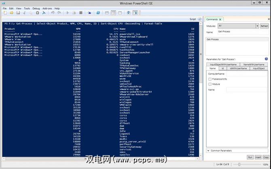Tick the Module checkbox

(210, 84)
